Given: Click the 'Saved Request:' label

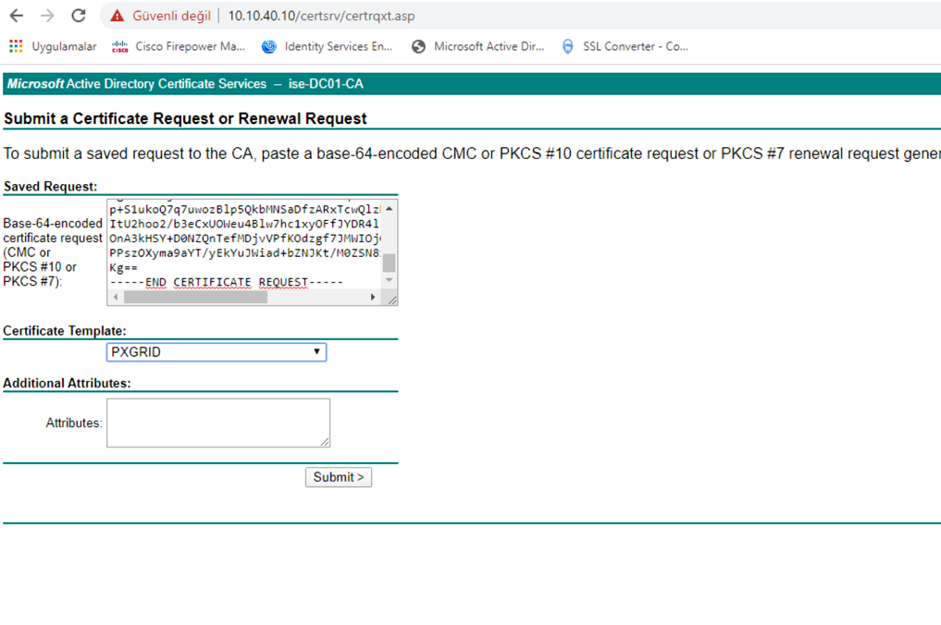Looking at the screenshot, I should coord(50,187).
